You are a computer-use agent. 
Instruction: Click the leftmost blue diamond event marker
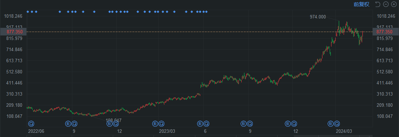tap(28, 11)
